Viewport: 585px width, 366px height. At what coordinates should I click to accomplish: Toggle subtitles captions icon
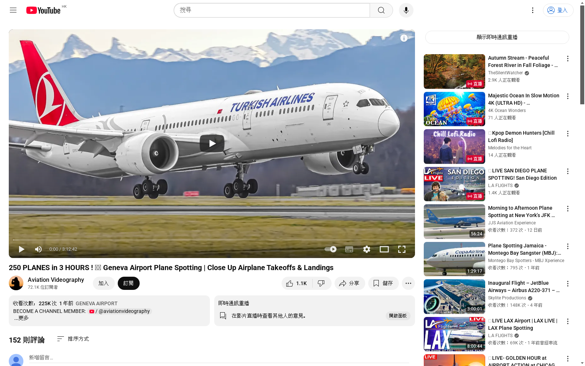(349, 249)
